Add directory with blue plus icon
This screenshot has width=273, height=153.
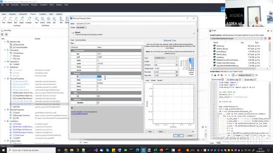tap(265, 38)
